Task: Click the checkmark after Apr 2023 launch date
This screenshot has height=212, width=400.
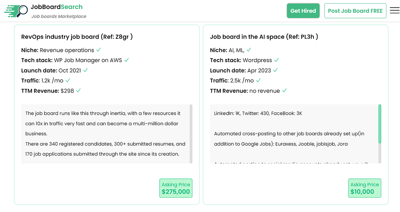Action: (276, 70)
